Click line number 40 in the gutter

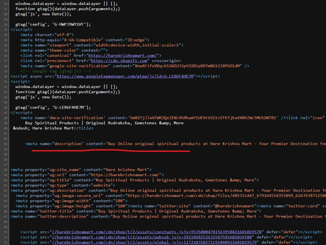point(6,76)
